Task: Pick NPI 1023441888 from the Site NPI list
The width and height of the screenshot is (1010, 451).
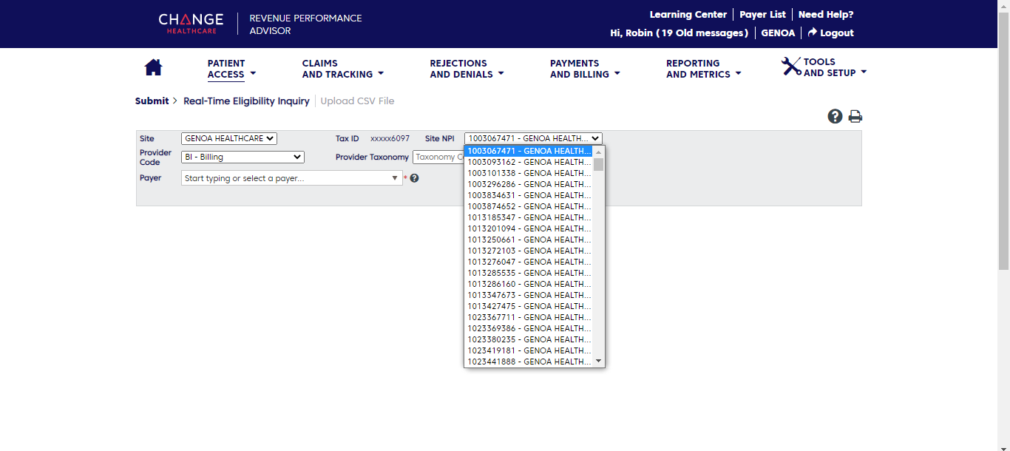Action: coord(529,362)
